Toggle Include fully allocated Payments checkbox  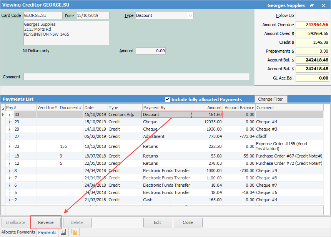point(167,99)
